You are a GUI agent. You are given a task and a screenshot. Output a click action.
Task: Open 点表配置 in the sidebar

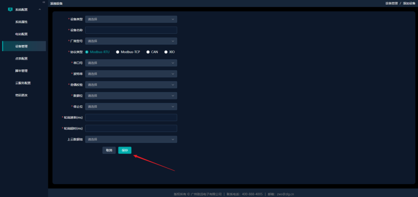pyautogui.click(x=21, y=59)
